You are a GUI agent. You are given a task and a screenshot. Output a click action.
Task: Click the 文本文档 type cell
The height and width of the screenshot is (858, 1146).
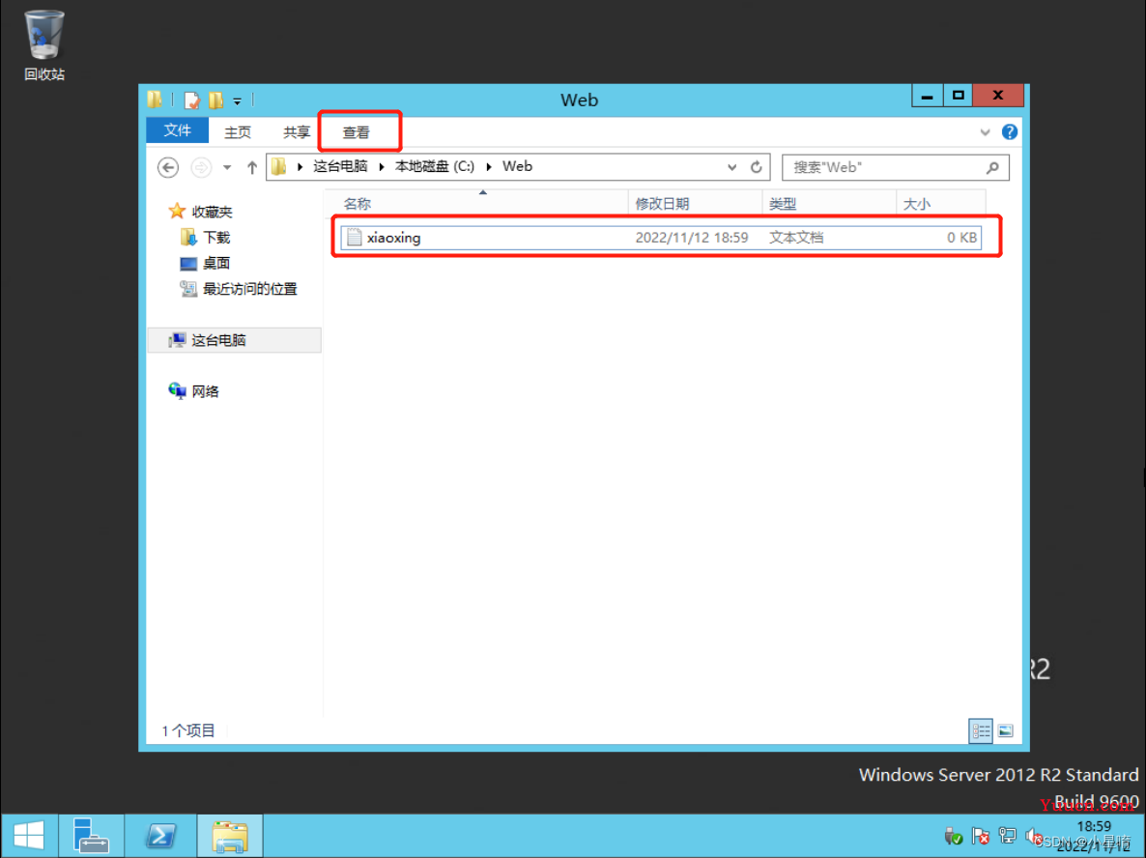click(x=796, y=238)
